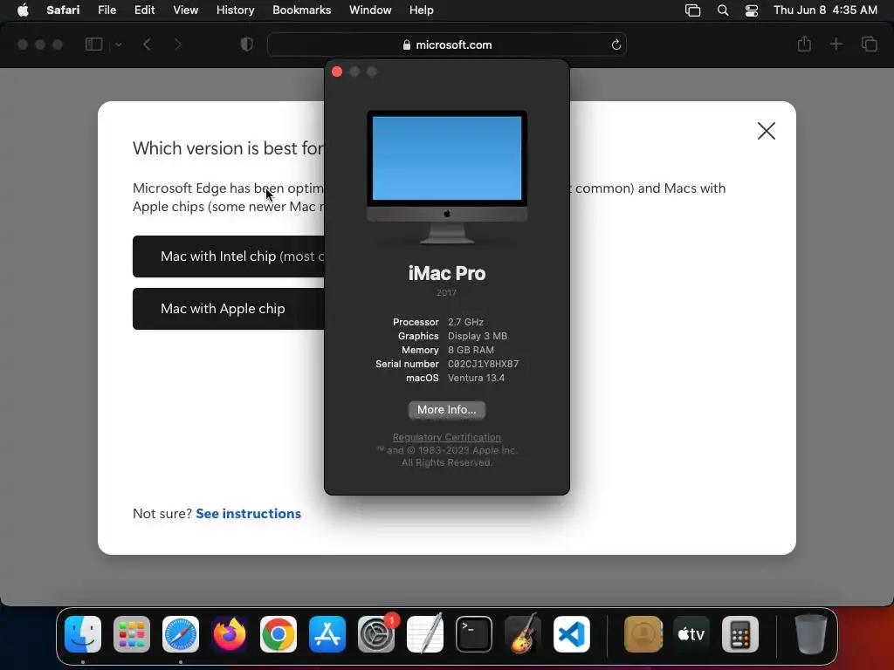Click More Info in About This Mac
Screen dimensions: 894x670
pyautogui.click(x=446, y=410)
